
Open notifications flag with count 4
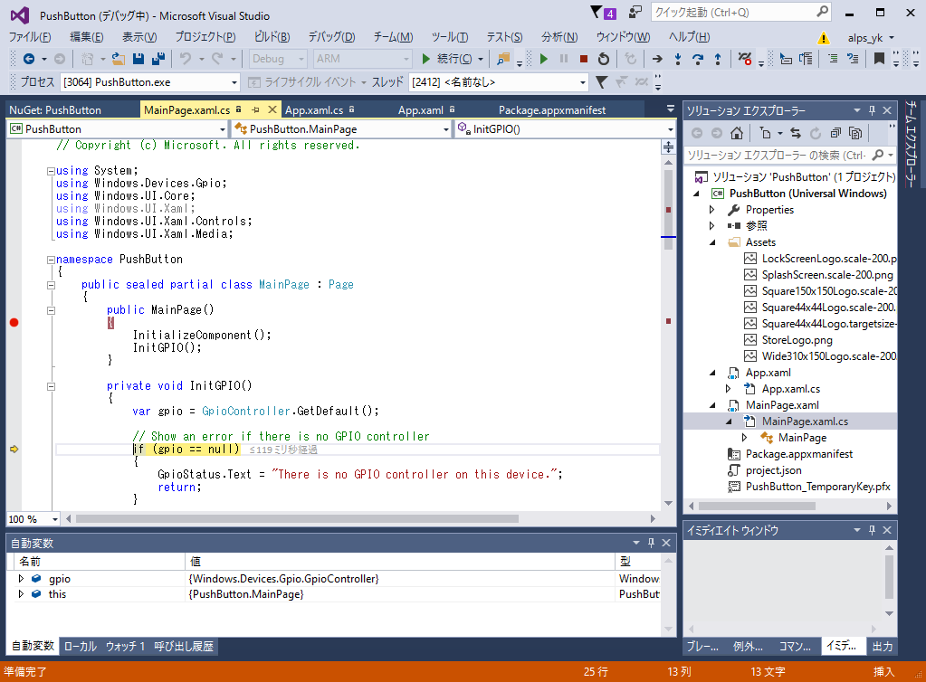click(x=603, y=13)
